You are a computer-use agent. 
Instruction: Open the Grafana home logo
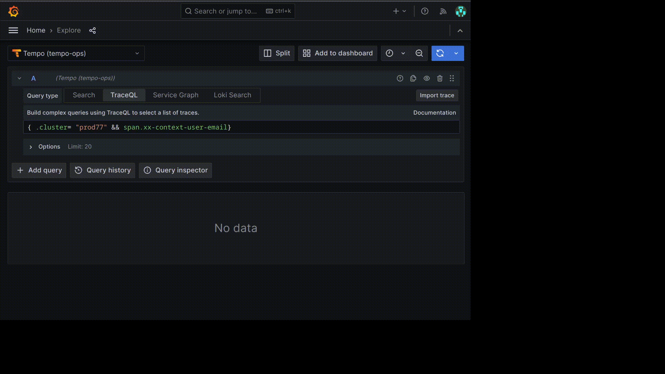(14, 11)
